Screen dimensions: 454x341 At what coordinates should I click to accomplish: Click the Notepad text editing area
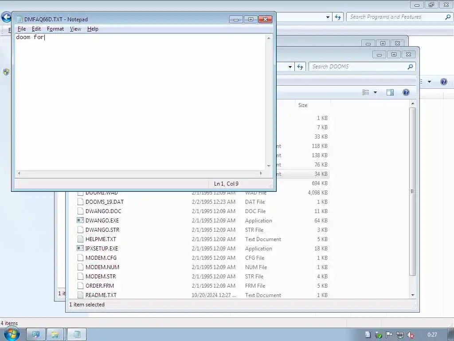[x=140, y=102]
